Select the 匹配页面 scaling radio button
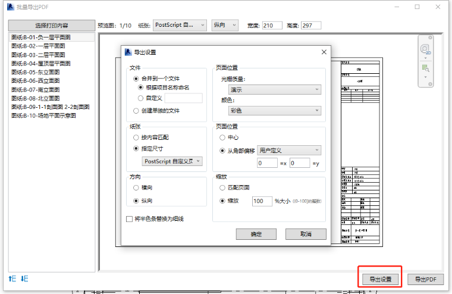Viewport: 452px width, 294px height. [x=223, y=187]
